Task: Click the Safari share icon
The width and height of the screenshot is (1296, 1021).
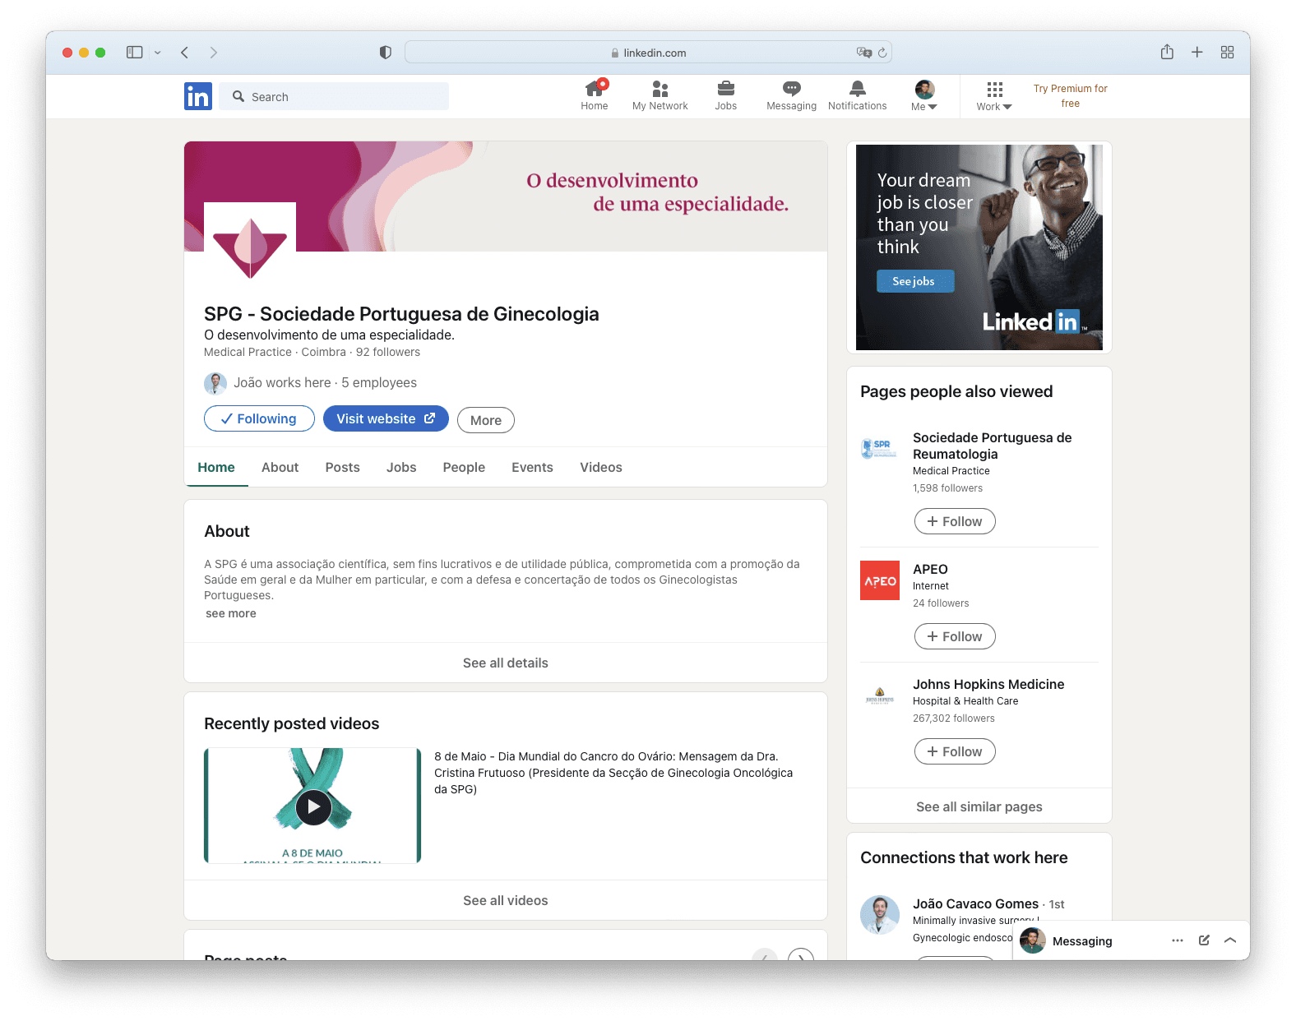Action: [x=1167, y=52]
